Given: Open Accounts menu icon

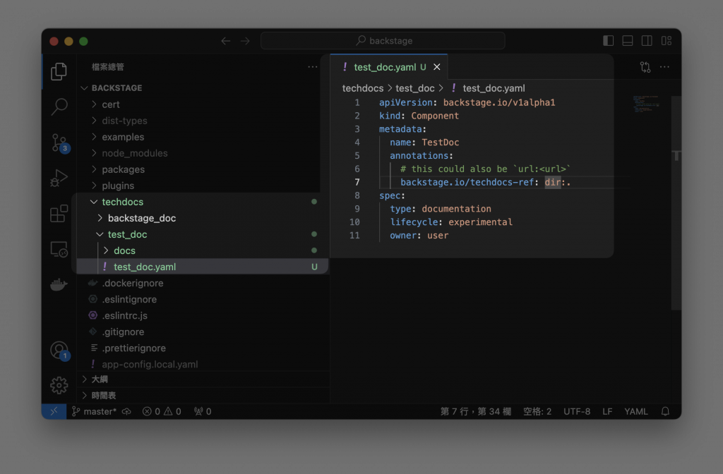Looking at the screenshot, I should tap(59, 351).
